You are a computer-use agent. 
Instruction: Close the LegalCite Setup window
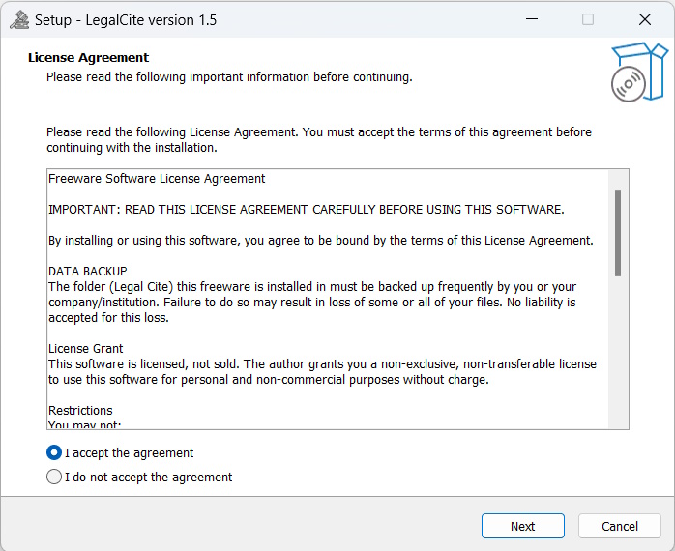645,19
